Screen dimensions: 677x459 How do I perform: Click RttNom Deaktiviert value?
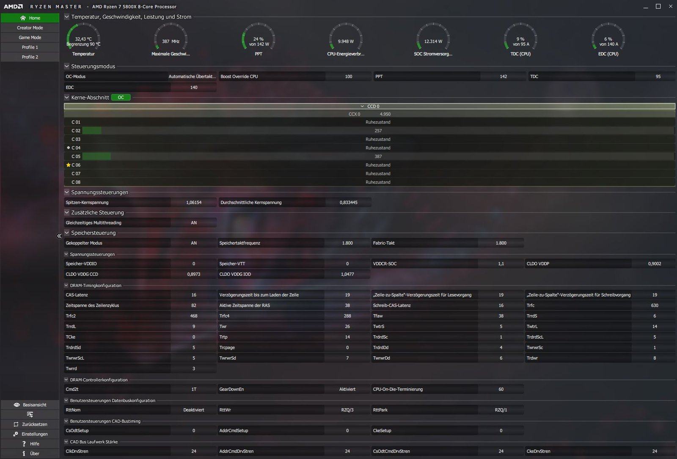[194, 410]
